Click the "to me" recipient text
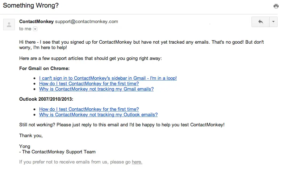This screenshot has width=283, height=170. pyautogui.click(x=25, y=29)
